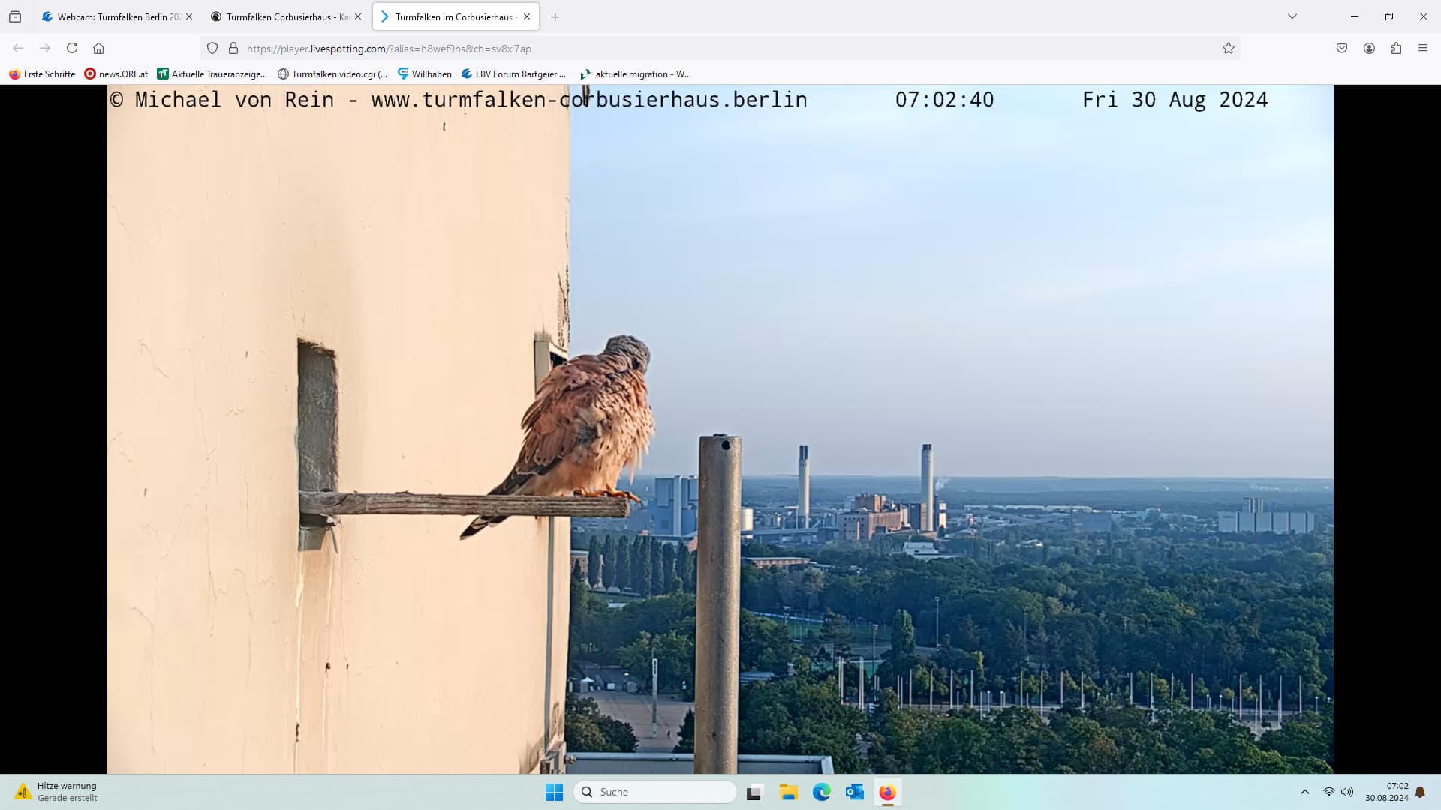Screen dimensions: 1441x810
Task: Switch to Webcam: Turmfalken Berlin tab
Action: coord(113,16)
